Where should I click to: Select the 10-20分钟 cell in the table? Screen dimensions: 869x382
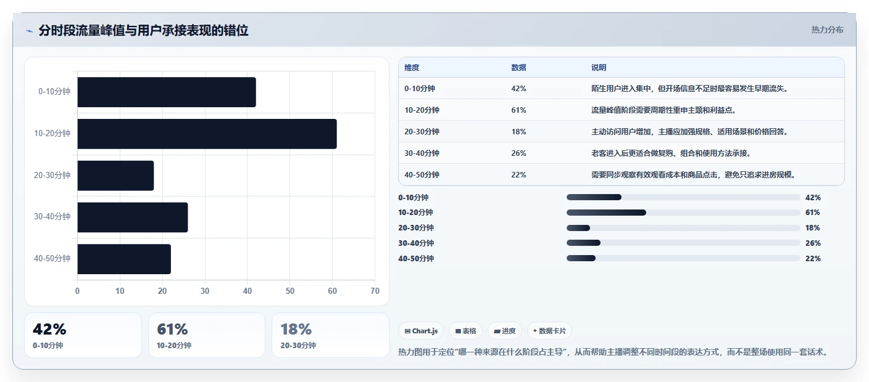(x=422, y=110)
